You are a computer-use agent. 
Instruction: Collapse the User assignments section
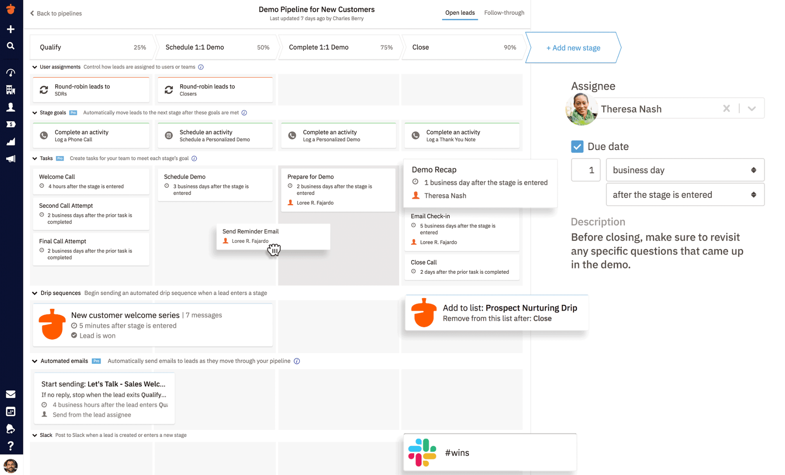(x=35, y=67)
